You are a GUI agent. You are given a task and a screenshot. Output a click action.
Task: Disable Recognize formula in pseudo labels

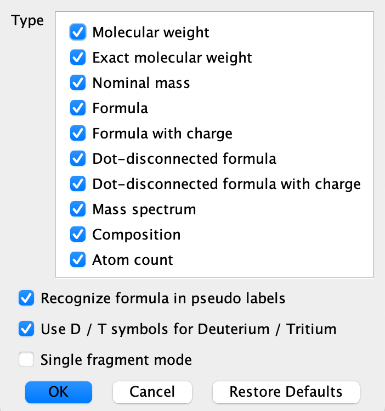point(27,299)
